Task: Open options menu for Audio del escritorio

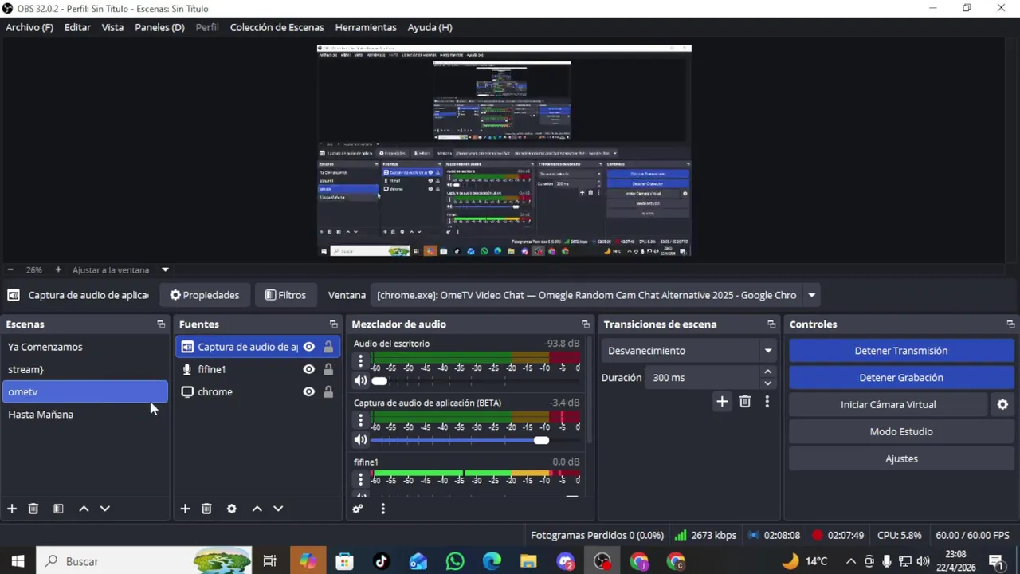Action: click(360, 361)
